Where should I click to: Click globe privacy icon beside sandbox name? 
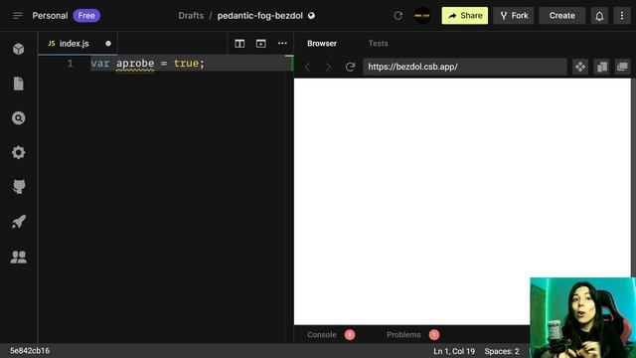(x=311, y=16)
